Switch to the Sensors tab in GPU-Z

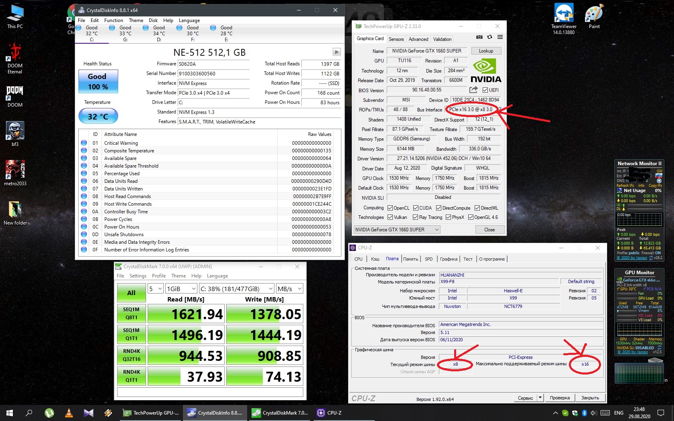(396, 39)
